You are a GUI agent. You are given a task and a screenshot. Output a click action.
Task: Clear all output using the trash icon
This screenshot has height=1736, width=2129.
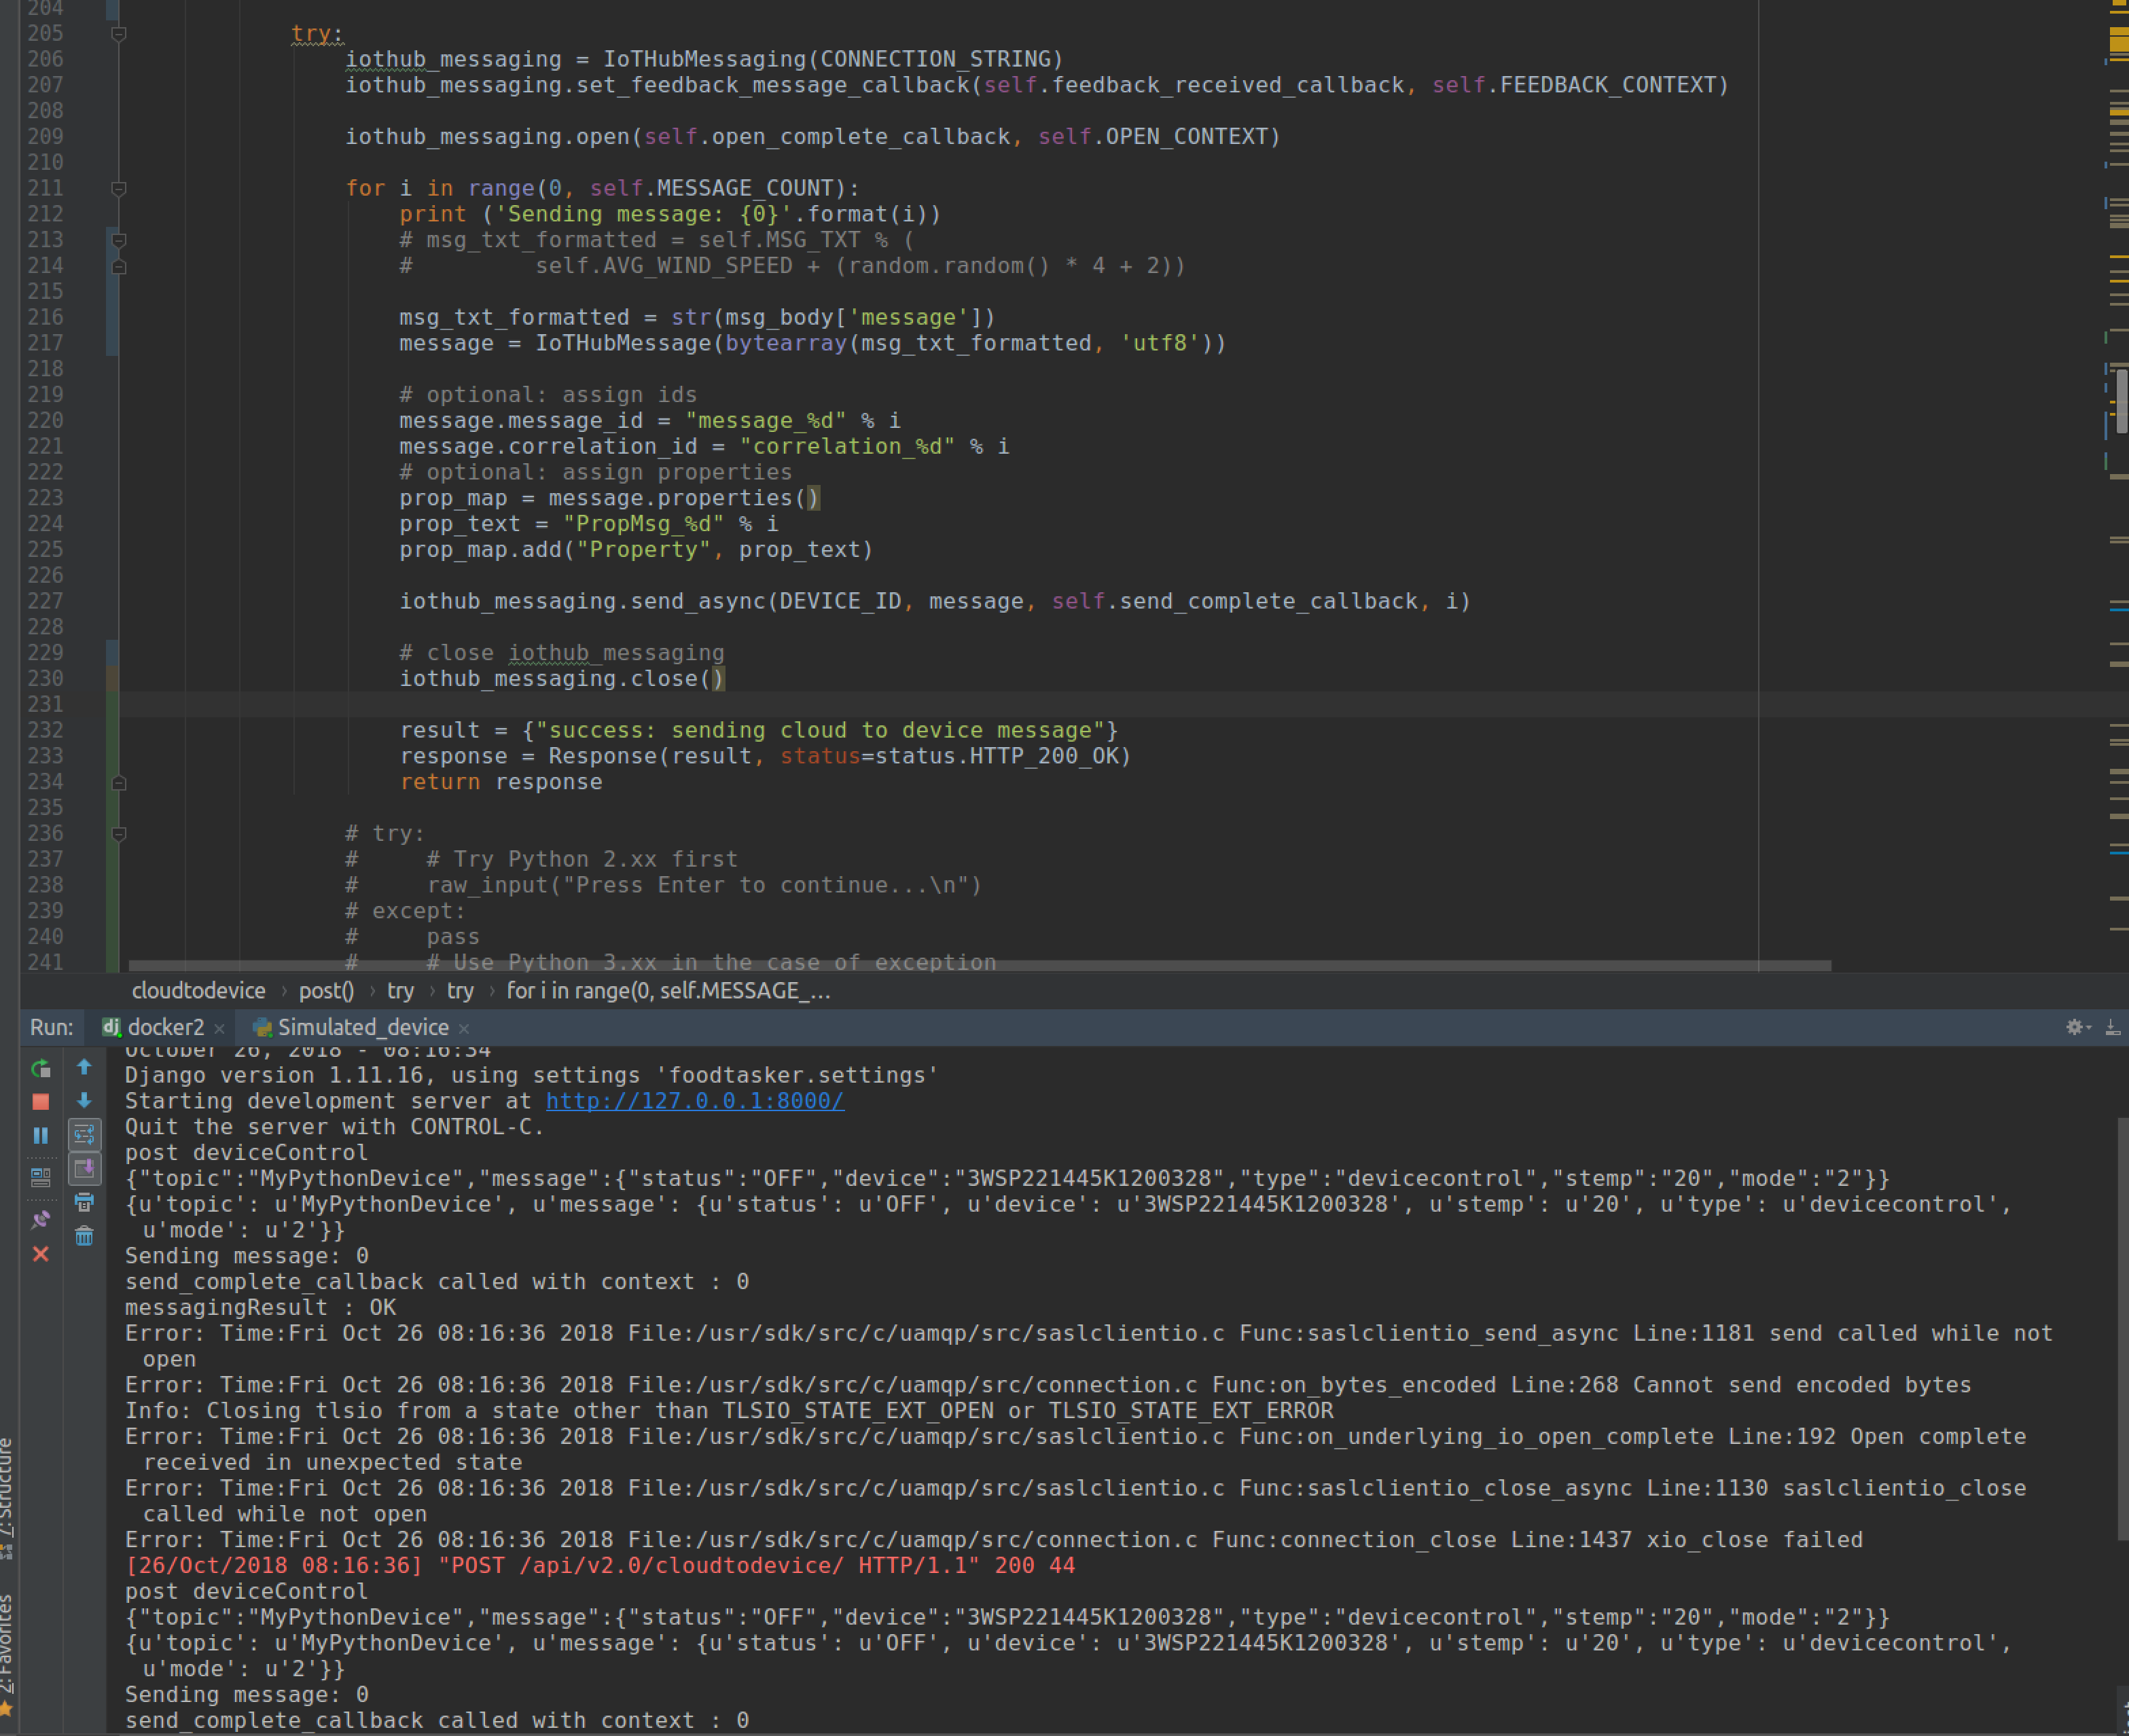(x=85, y=1238)
